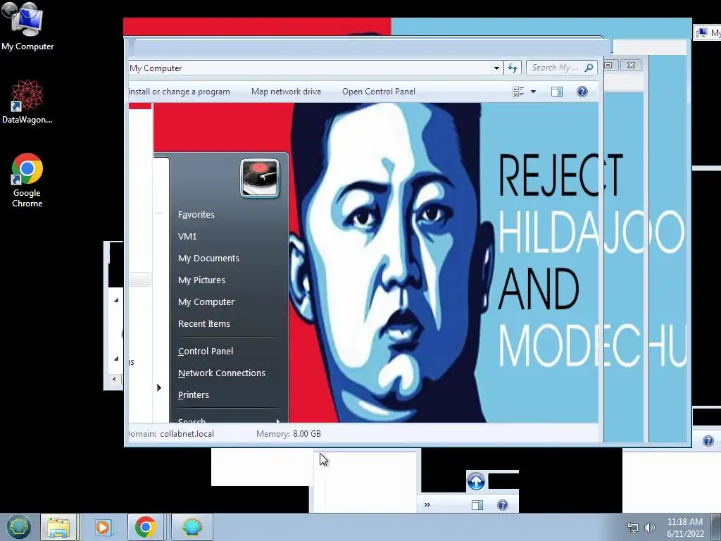721x541 pixels.
Task: Open the volume tray icon
Action: pos(649,528)
